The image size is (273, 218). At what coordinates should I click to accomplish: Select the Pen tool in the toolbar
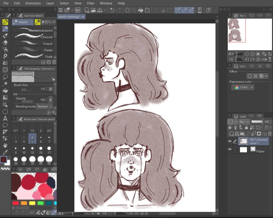[x=5, y=22]
